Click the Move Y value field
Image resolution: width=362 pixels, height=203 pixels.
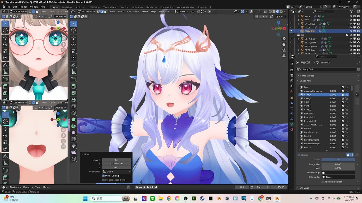tap(117, 164)
